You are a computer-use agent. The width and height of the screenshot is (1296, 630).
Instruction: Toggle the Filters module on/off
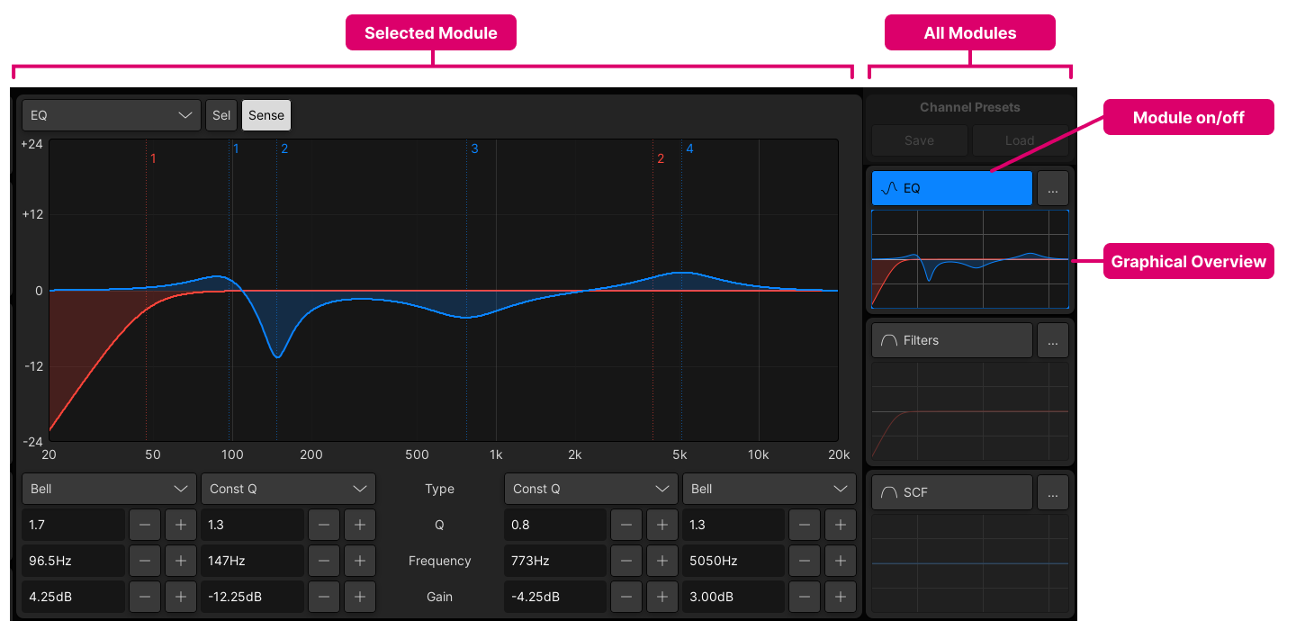951,340
